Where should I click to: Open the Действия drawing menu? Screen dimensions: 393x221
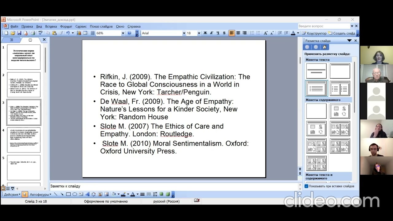coord(12,194)
